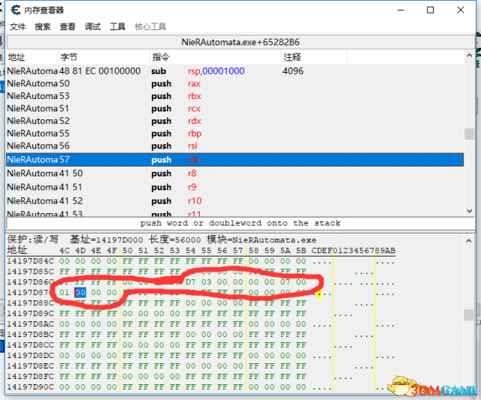This screenshot has height=400, width=481.
Task: Click the disassembler scrollbar thumb
Action: (x=469, y=134)
